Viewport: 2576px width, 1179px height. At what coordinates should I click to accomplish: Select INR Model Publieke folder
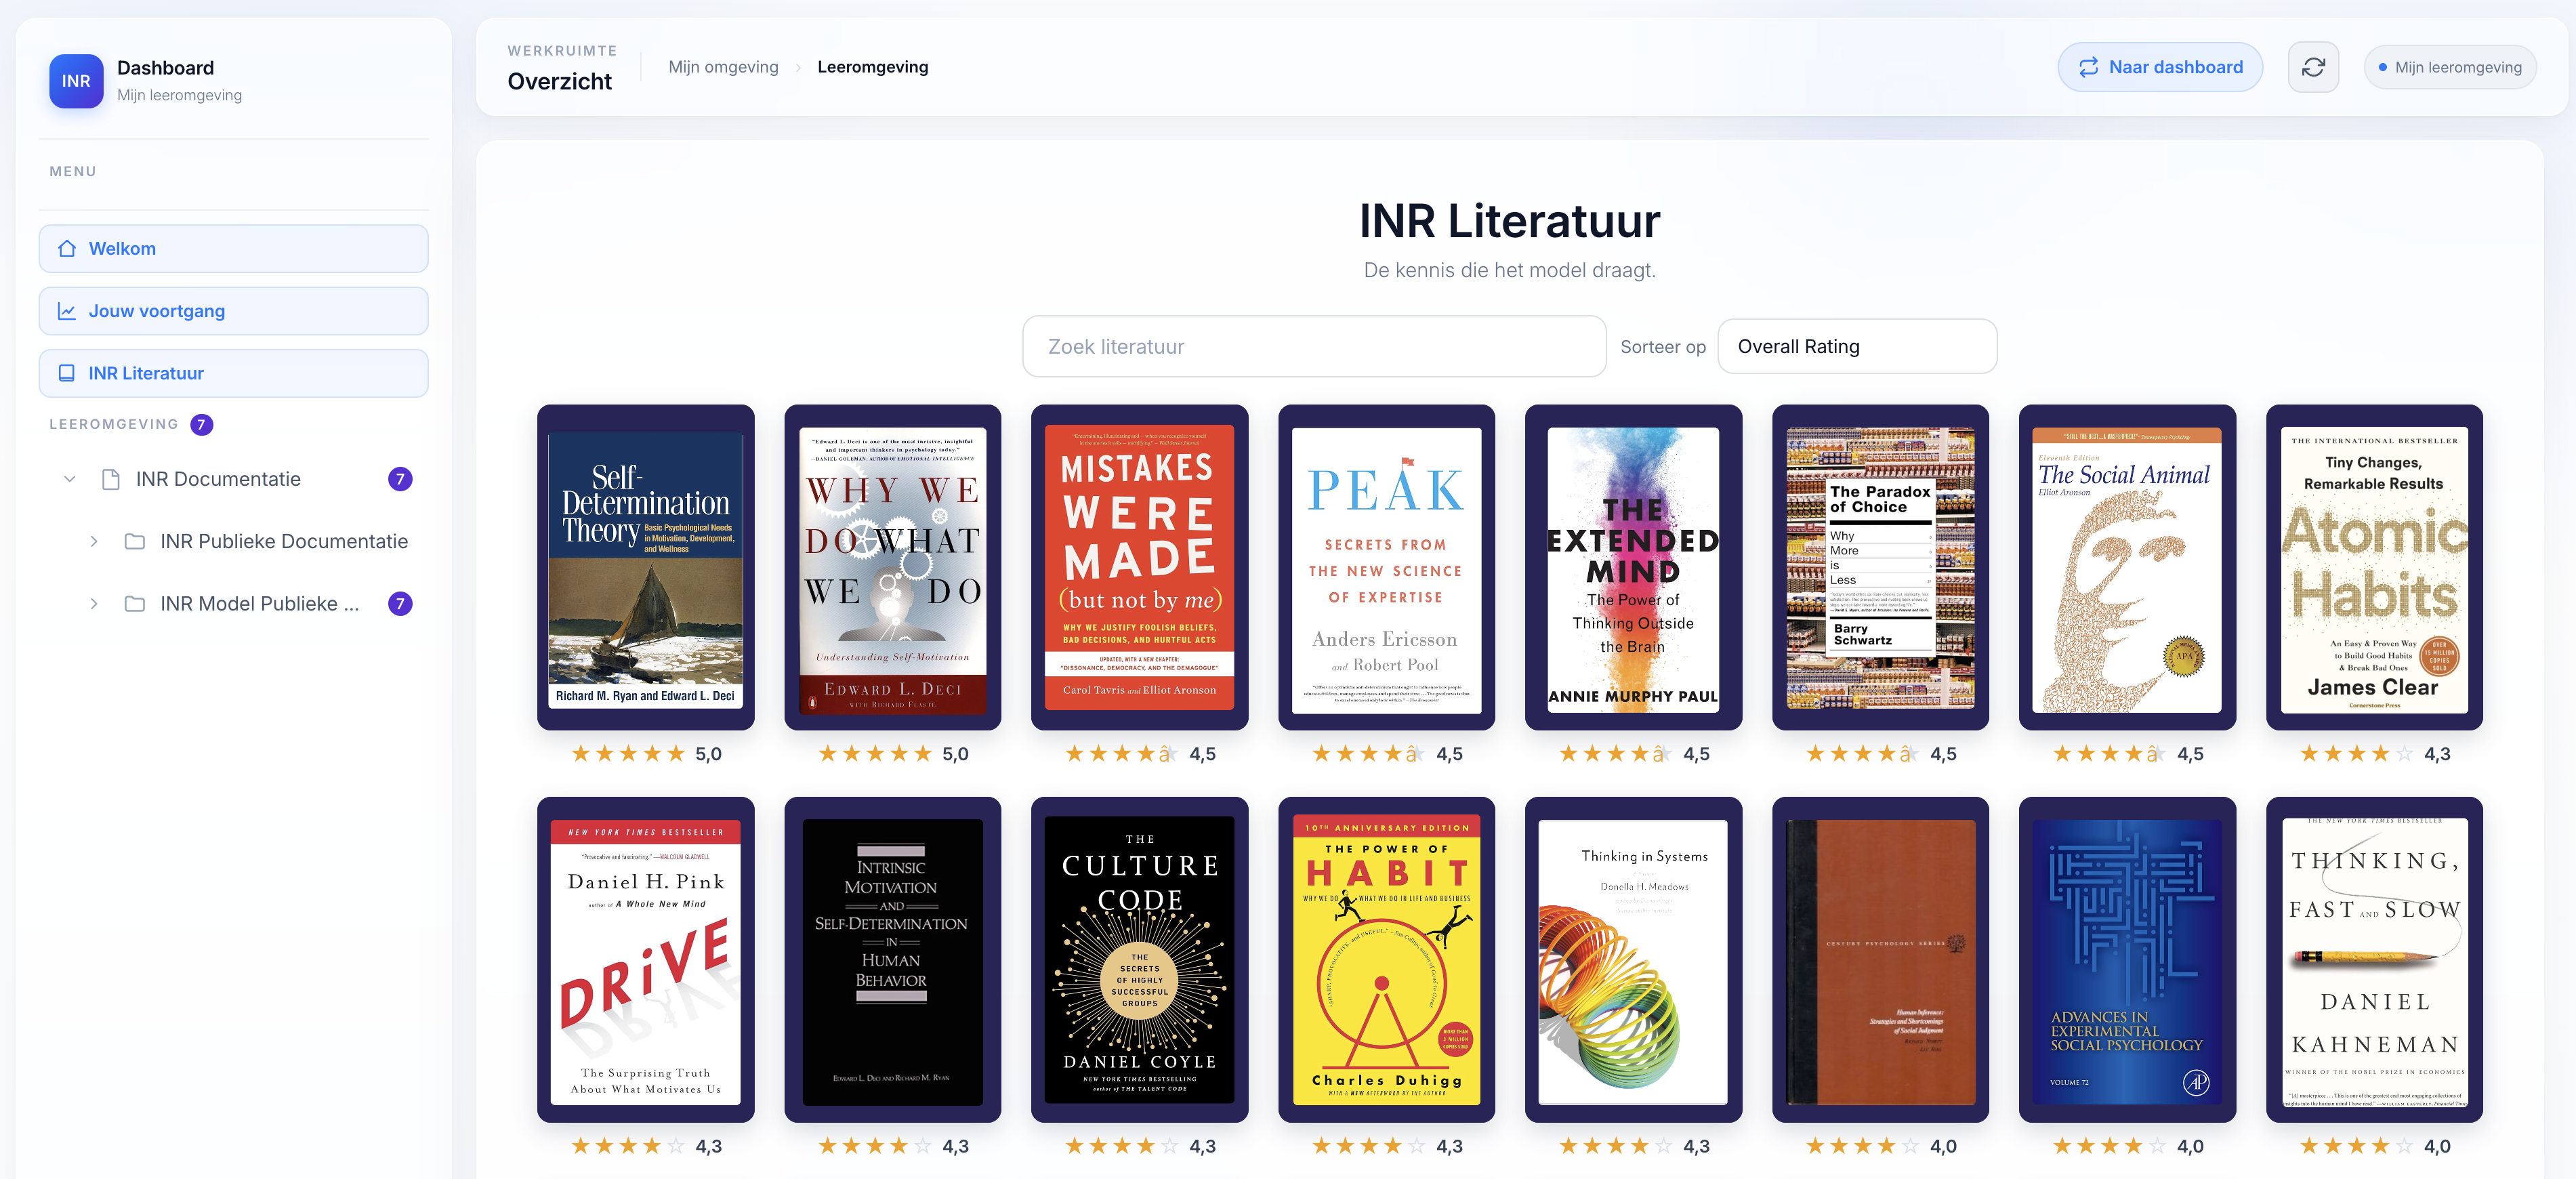pos(259,604)
